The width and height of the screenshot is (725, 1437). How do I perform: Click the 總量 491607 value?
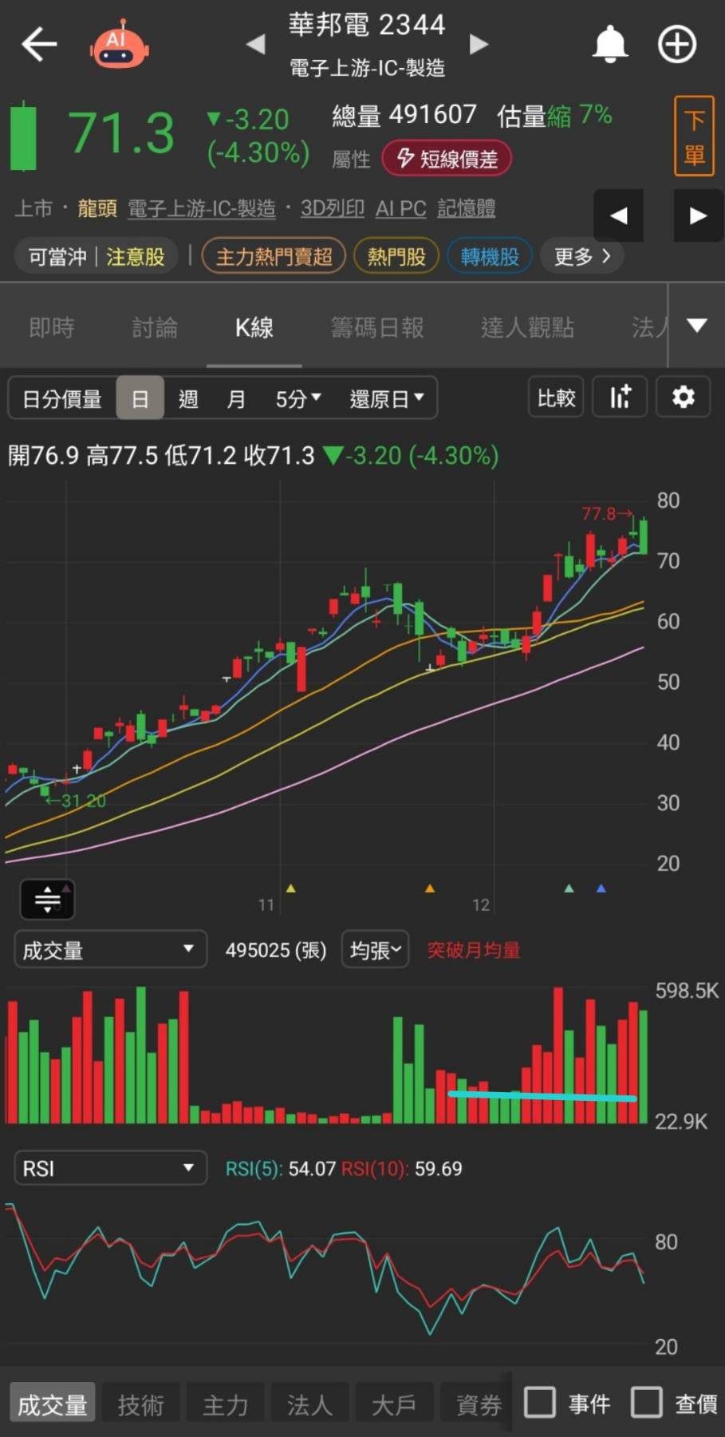pos(404,115)
